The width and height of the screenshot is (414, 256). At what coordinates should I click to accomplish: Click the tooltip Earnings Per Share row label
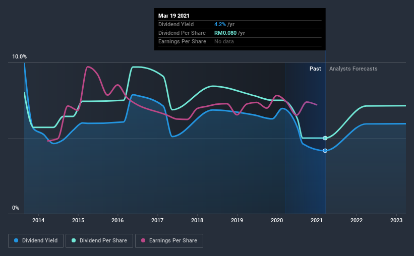click(182, 41)
